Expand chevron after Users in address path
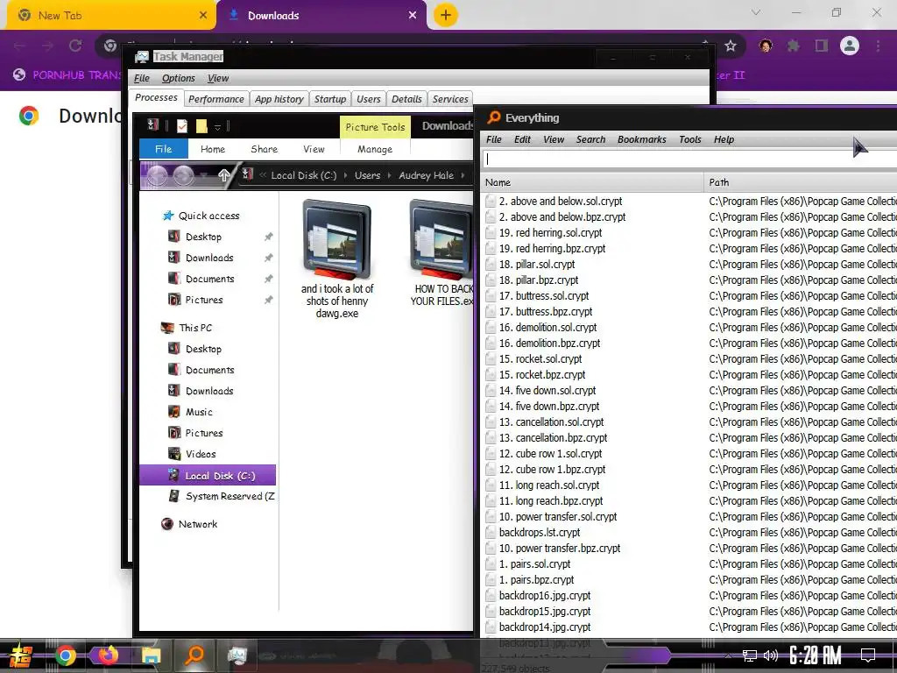The image size is (897, 673). 390,175
